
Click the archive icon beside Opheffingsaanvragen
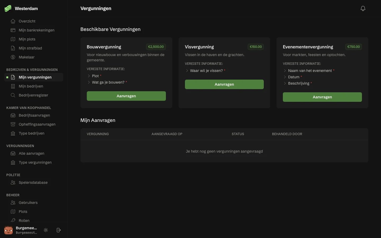coord(13,124)
